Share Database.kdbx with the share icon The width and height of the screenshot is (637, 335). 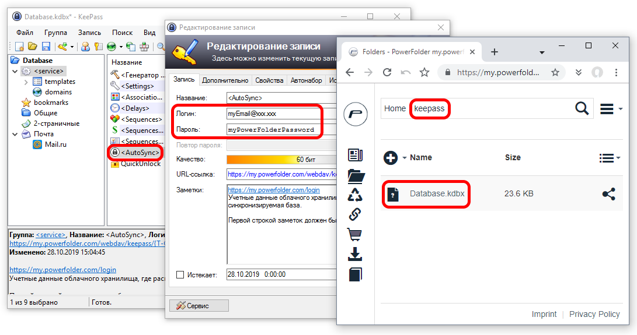[x=608, y=194]
